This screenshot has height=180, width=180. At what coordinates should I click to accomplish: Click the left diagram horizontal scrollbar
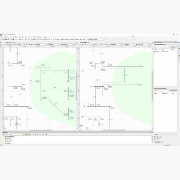click(x=41, y=130)
